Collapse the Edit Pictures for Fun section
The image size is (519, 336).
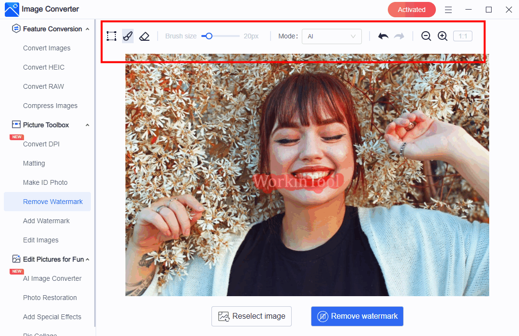coord(87,260)
